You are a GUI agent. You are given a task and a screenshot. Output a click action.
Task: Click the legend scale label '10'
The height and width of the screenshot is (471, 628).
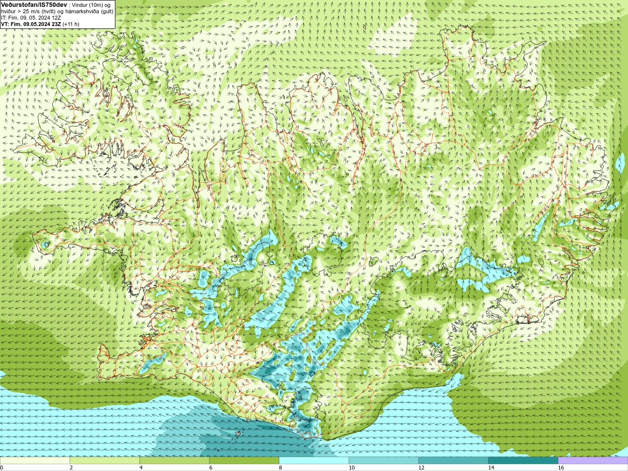(x=351, y=468)
